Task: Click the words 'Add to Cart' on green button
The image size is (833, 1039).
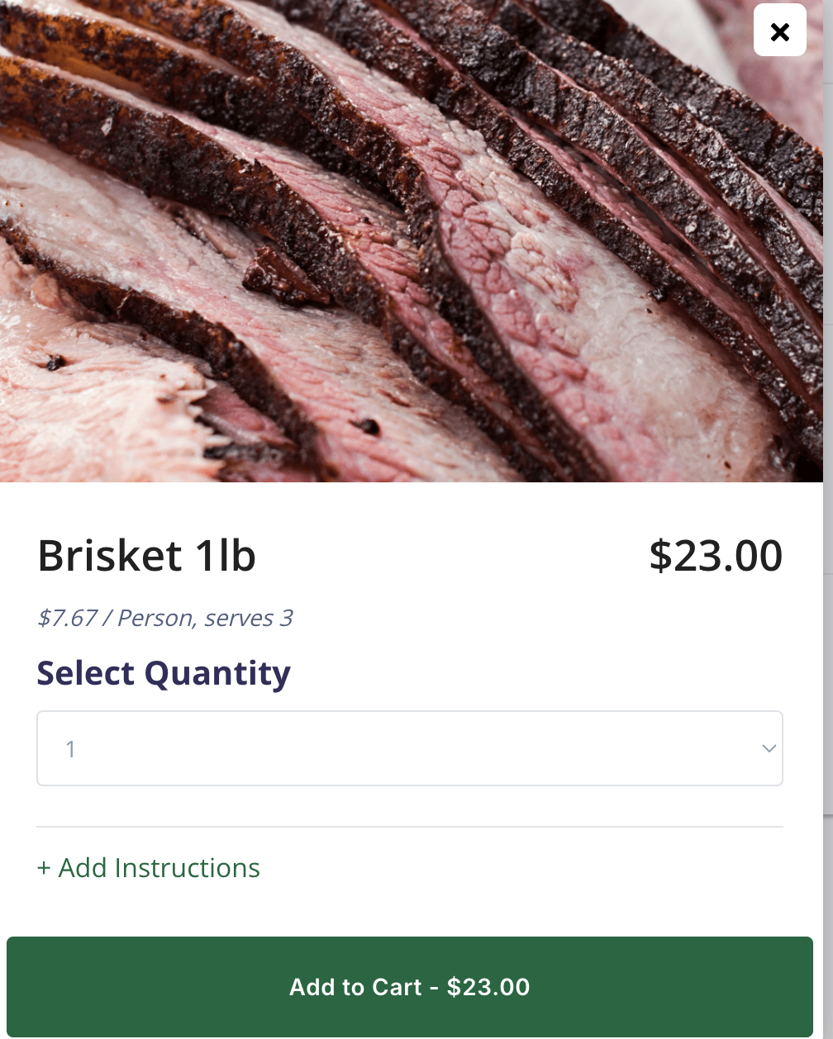Action: tap(355, 987)
